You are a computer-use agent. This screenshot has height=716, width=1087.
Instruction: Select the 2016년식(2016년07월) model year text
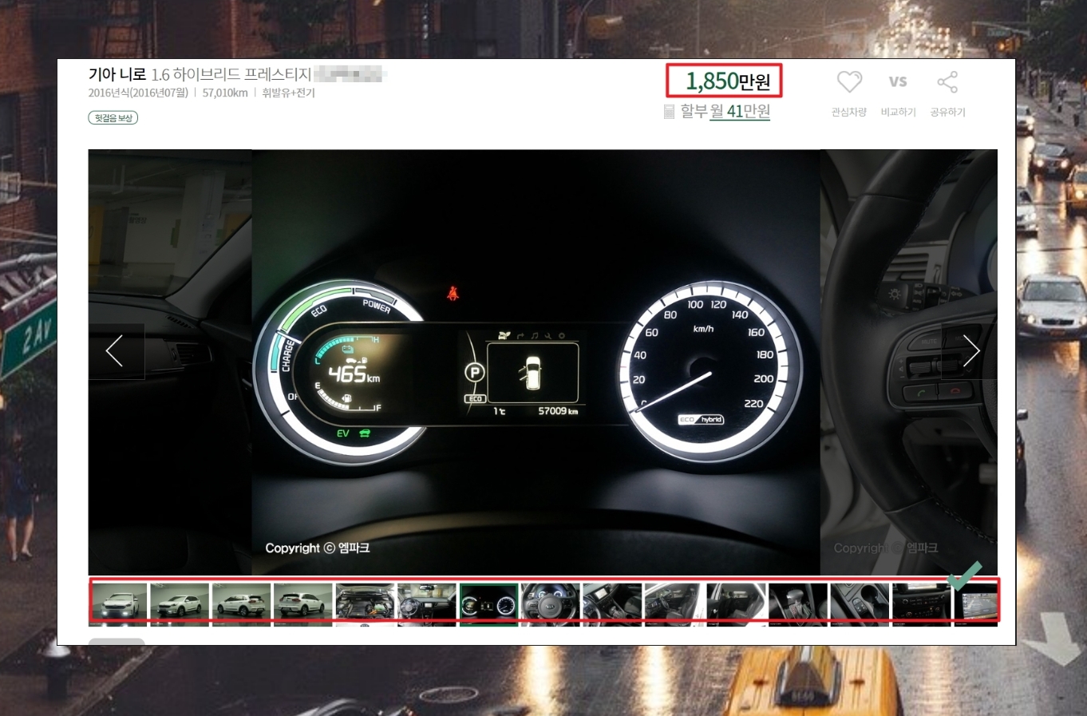138,93
